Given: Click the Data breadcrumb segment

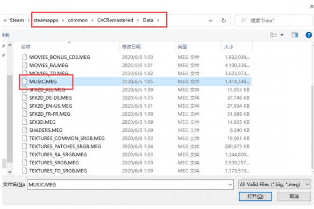Looking at the screenshot, I should pyautogui.click(x=148, y=20).
